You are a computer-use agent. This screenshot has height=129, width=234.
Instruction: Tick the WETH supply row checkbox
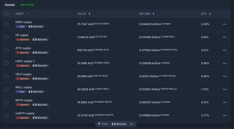[7, 102]
